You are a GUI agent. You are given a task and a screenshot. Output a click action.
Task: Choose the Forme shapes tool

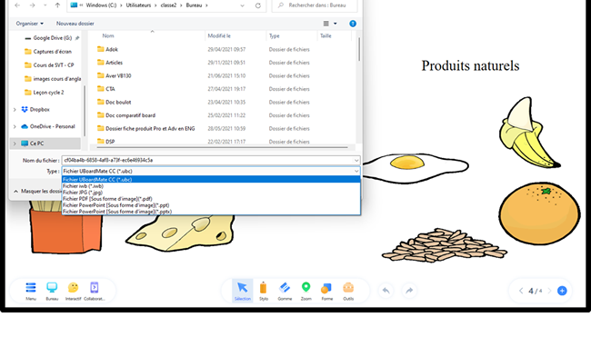click(326, 291)
